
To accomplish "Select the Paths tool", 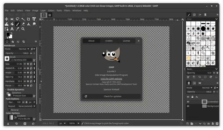I will coord(7,29).
